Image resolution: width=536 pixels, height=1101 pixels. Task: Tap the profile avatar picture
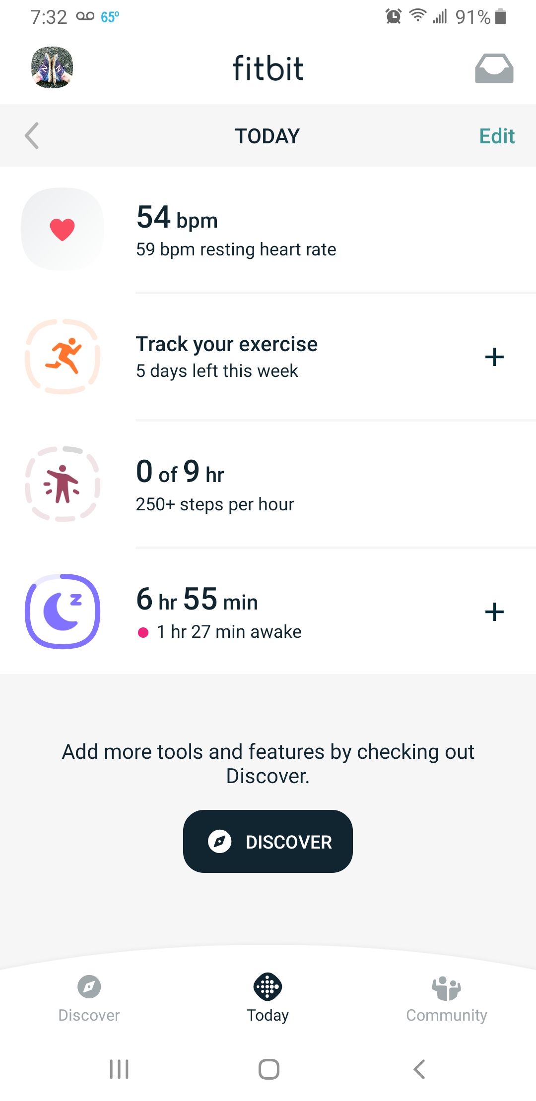[52, 67]
